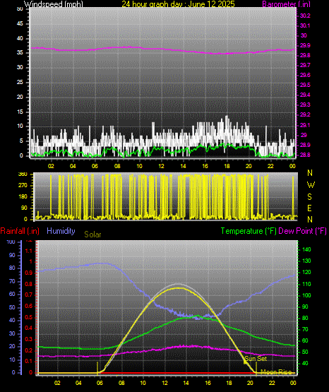Click the W compass direction letter

(311, 185)
